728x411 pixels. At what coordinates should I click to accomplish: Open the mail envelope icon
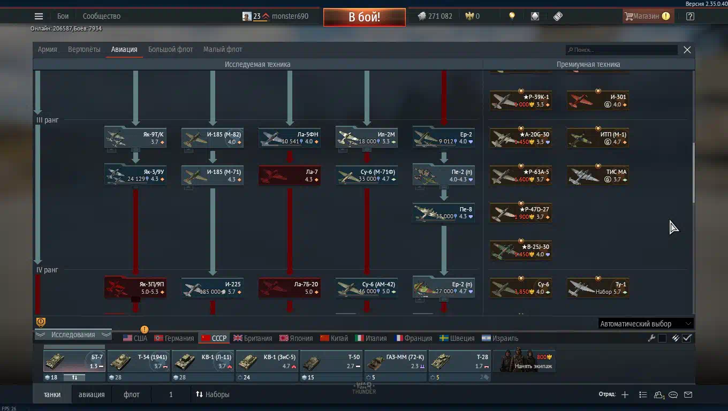point(688,394)
